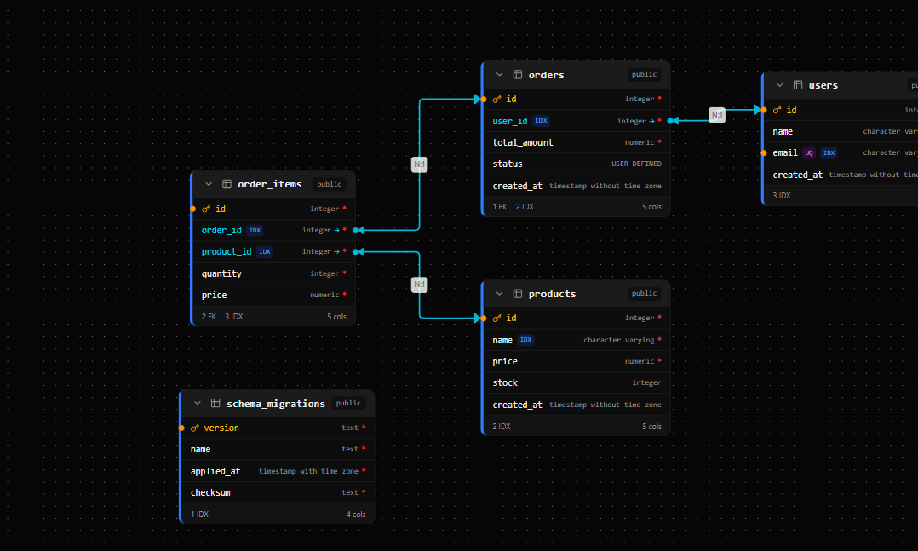Click the N:1 label between orders and users
The width and height of the screenshot is (918, 551).
(x=717, y=115)
